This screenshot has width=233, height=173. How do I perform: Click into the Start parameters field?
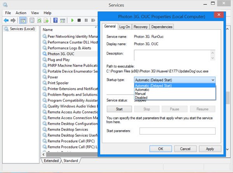click(x=177, y=131)
